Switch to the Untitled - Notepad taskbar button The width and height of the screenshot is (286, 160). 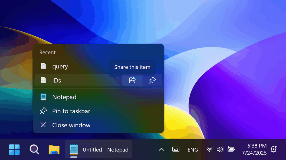[98, 149]
